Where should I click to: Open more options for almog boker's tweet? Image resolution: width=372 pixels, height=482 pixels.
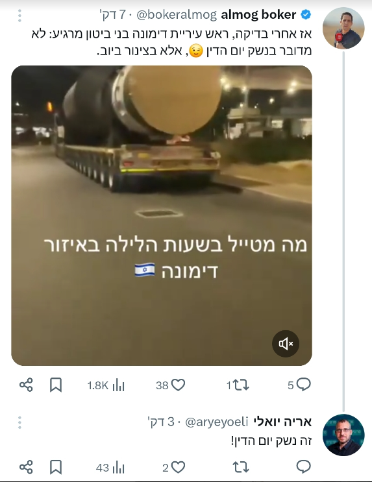tap(19, 16)
